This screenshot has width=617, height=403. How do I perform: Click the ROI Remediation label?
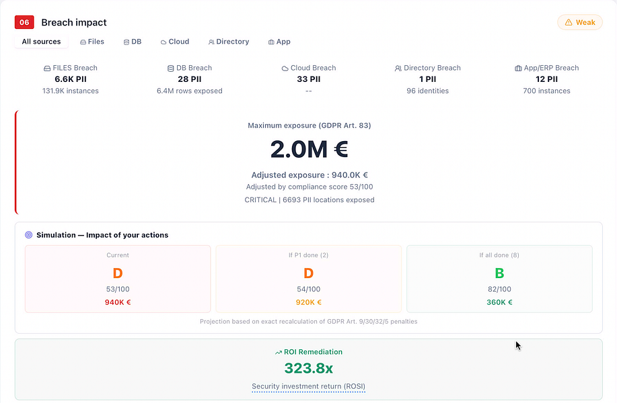[x=313, y=352]
